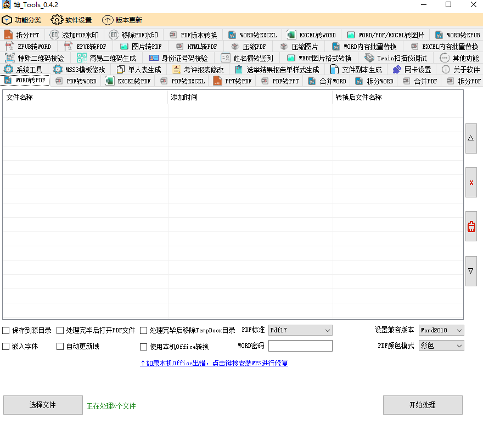Switch to the 合并WORD tab
The width and height of the screenshot is (483, 430).
pos(328,81)
